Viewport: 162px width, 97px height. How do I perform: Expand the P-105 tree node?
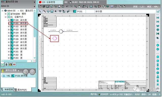coord(9,36)
